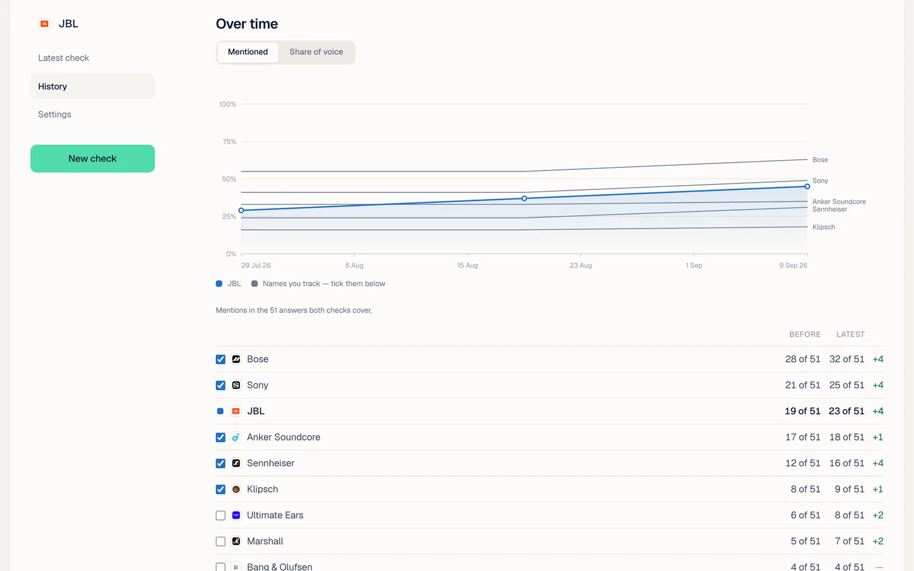Click the 23 Aug axis label
The image size is (914, 571).
coord(581,266)
